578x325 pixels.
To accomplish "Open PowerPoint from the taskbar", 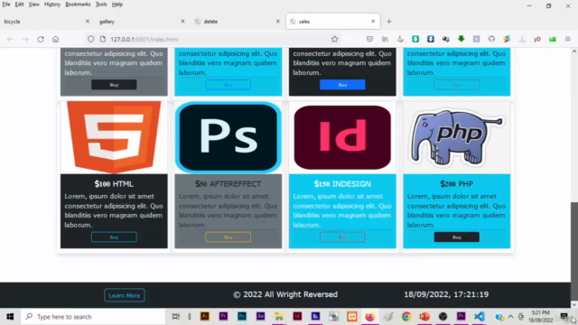I will (x=424, y=317).
